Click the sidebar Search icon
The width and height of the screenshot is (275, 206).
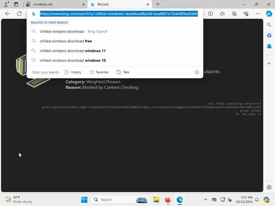coord(269,25)
